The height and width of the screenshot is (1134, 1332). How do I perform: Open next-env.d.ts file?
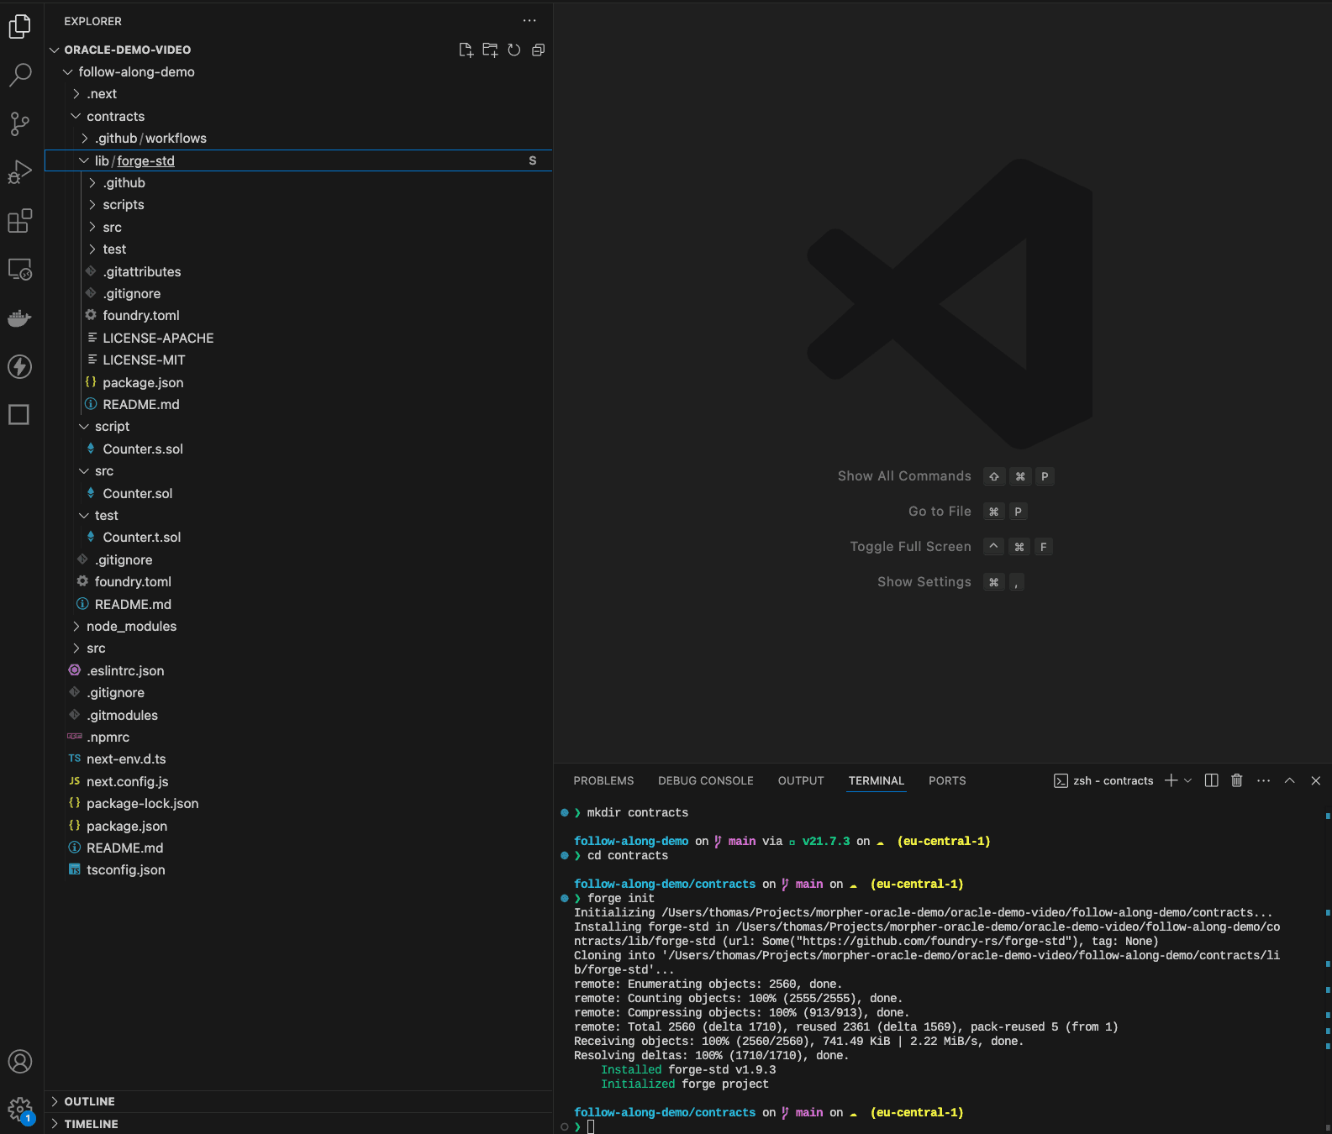tap(298, 759)
